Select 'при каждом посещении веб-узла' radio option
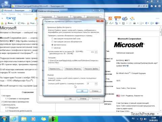This screenshot has width=162, height=122. (52, 39)
